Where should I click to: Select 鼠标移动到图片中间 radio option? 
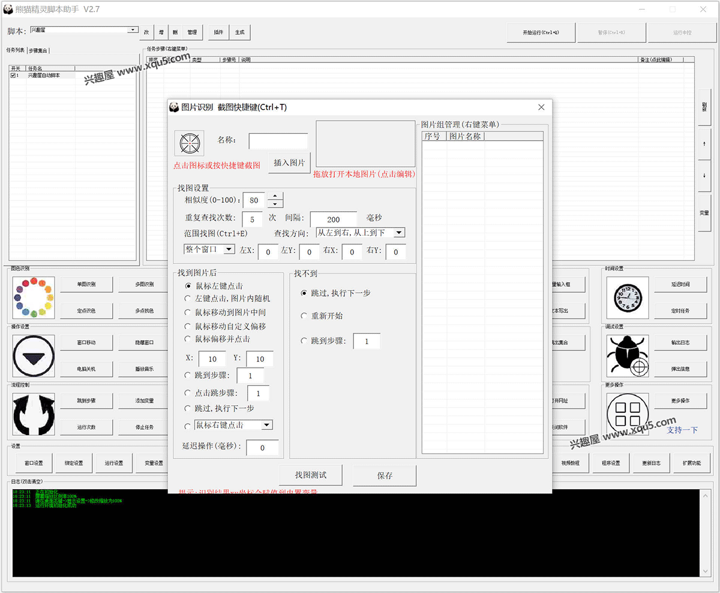click(x=188, y=312)
